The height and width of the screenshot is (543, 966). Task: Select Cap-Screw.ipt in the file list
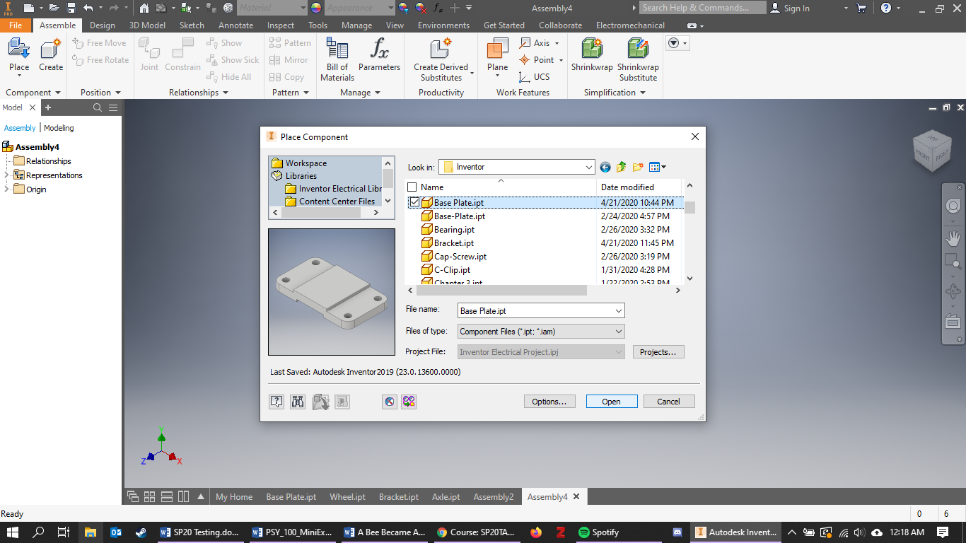(460, 257)
